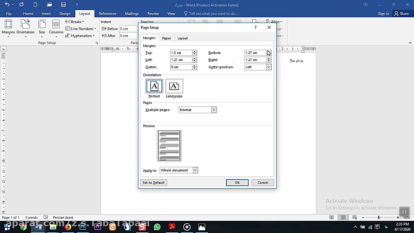This screenshot has width=414, height=233.
Task: Open the References ribbon tab
Action: (x=107, y=13)
